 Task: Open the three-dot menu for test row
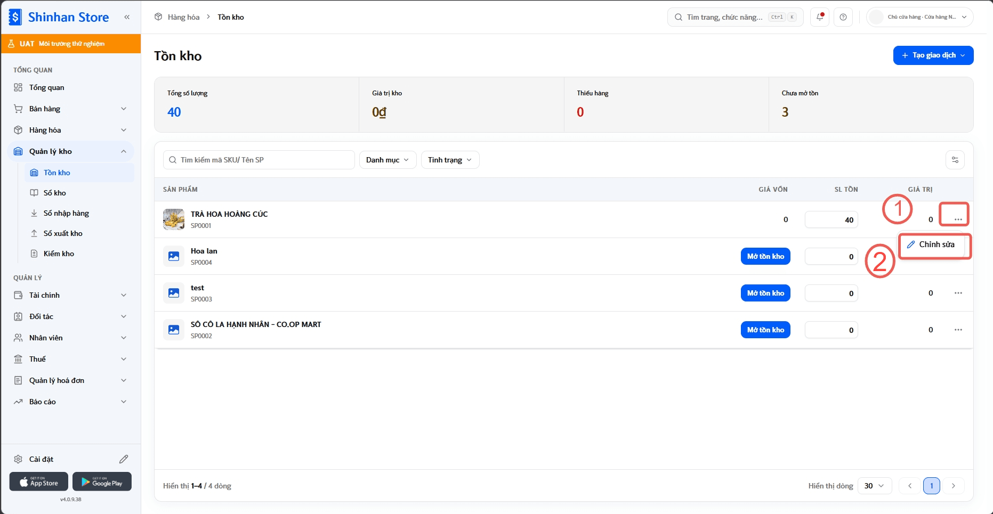point(958,293)
